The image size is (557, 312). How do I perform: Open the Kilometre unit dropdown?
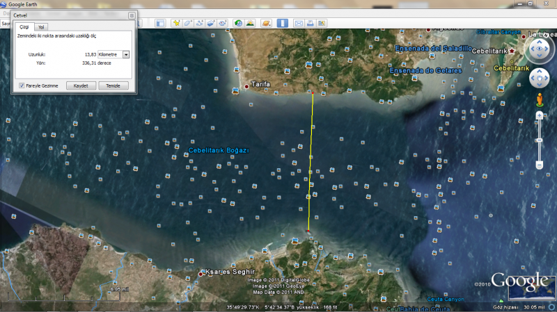tap(126, 54)
